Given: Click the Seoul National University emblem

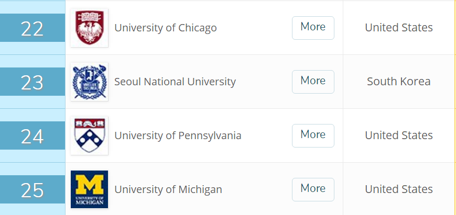Looking at the screenshot, I should point(89,82).
